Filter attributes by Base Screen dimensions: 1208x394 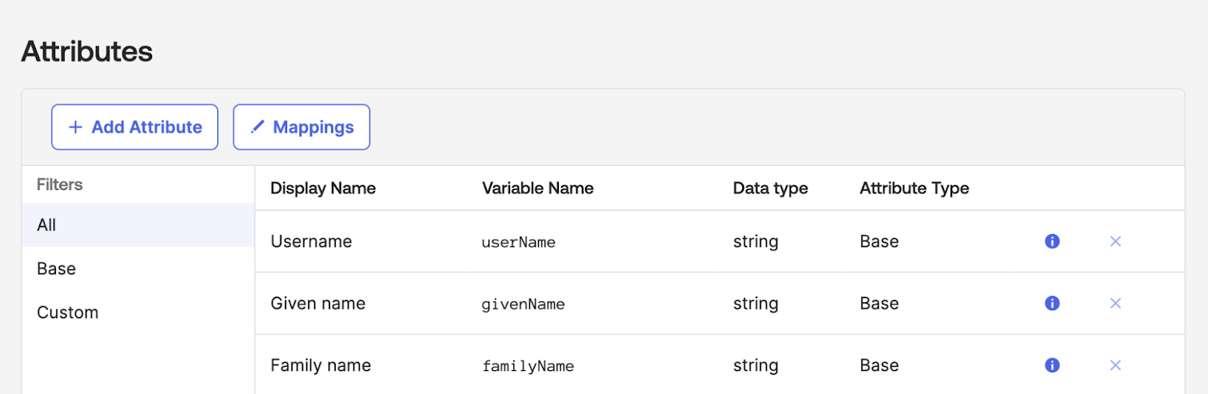click(x=56, y=269)
